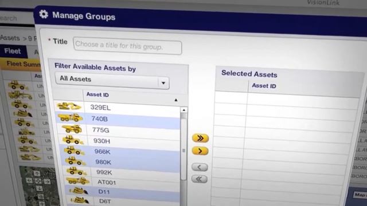This screenshot has width=367, height=206.
Task: Click the Manage Groups gear icon
Action: [x=44, y=14]
